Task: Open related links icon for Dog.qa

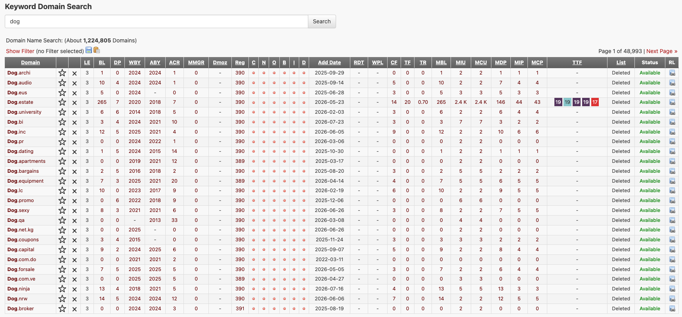Action: 672,220
